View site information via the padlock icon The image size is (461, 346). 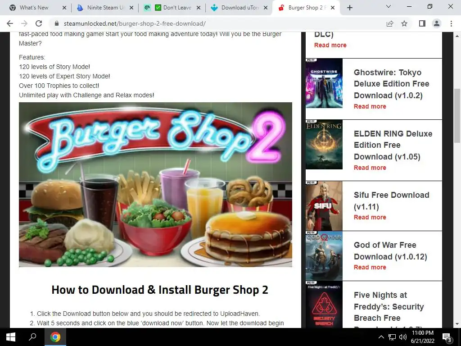tap(57, 23)
